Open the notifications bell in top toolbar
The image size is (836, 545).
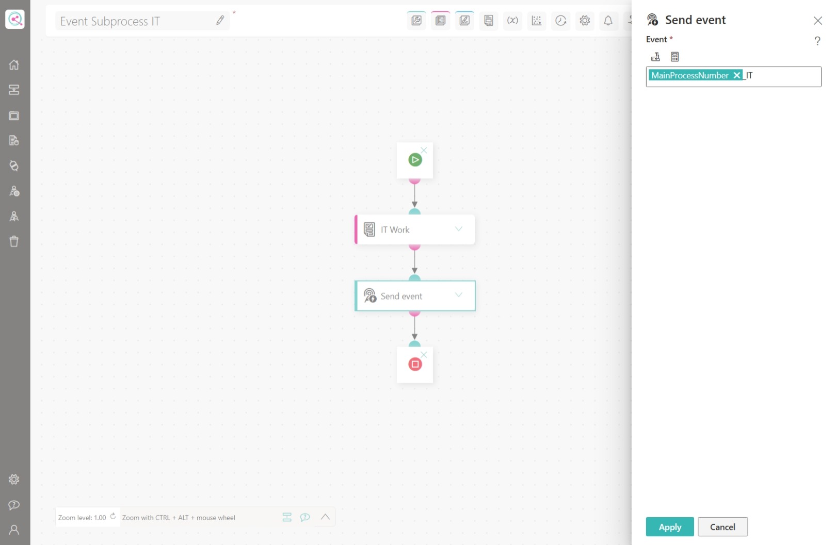point(608,21)
